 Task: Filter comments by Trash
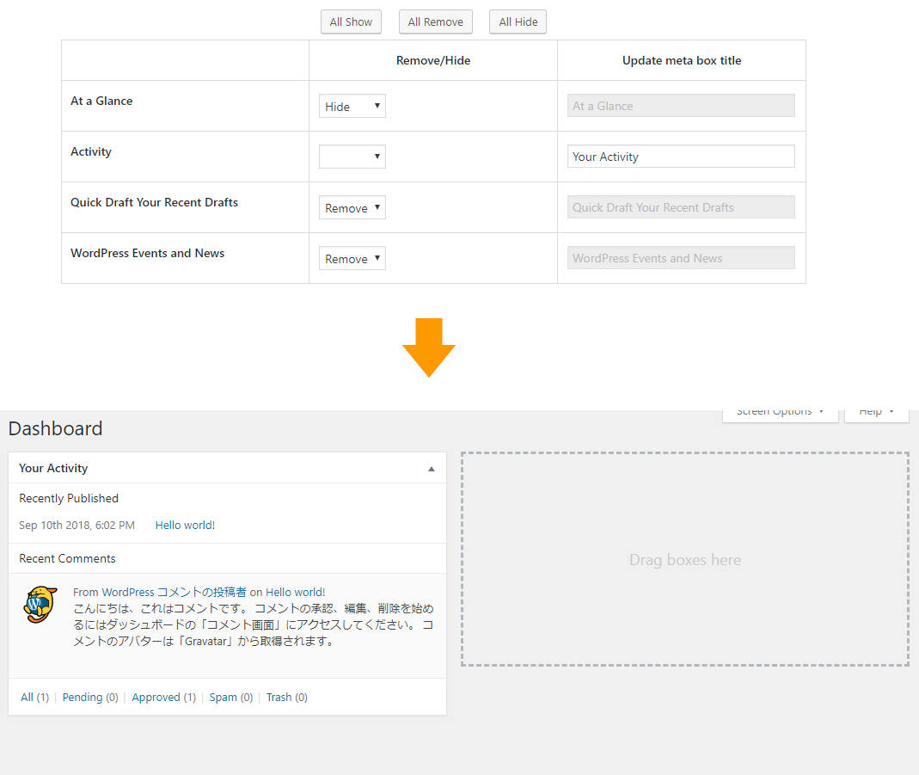coord(279,697)
